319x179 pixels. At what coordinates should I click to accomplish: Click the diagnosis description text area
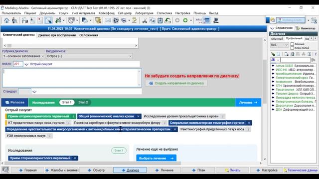(x=72, y=78)
